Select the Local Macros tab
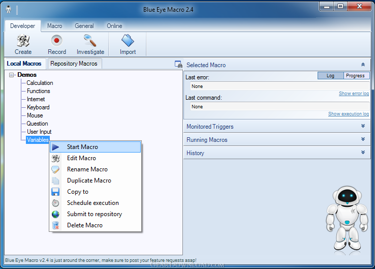 point(24,64)
